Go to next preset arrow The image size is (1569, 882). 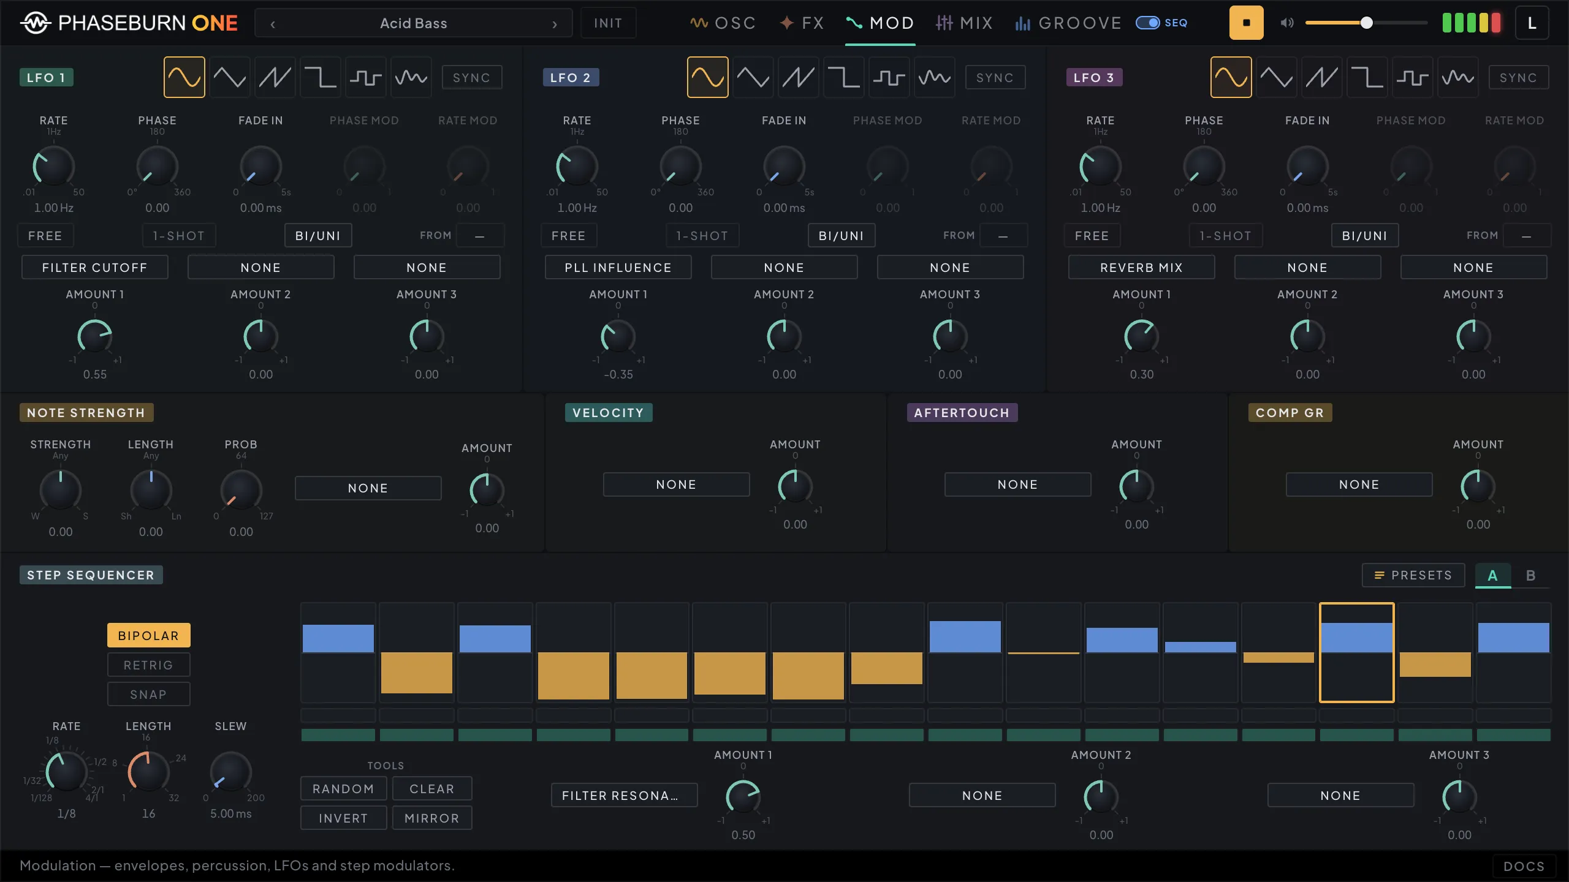pyautogui.click(x=555, y=24)
